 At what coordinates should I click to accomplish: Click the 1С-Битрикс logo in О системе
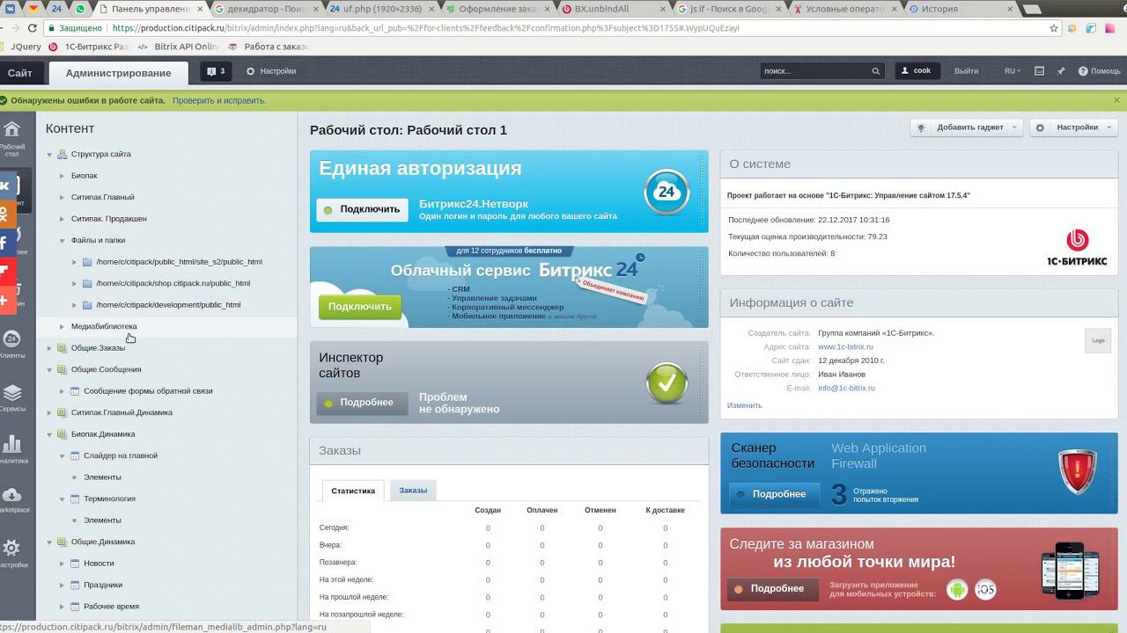point(1077,247)
